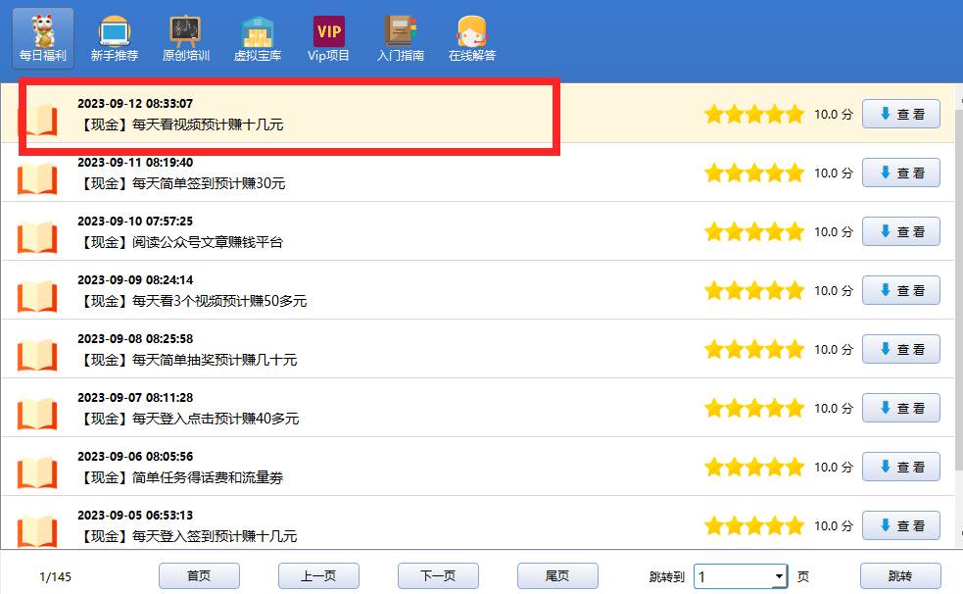Click the timestamp 2023-09-11 08:19:40

(135, 162)
